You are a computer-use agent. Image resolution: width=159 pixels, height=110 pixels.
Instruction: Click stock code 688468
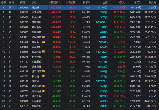pyautogui.click(x=24, y=17)
